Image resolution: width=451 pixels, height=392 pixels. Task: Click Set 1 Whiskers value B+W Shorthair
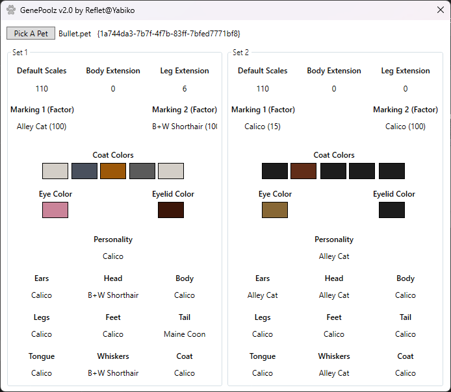113,373
